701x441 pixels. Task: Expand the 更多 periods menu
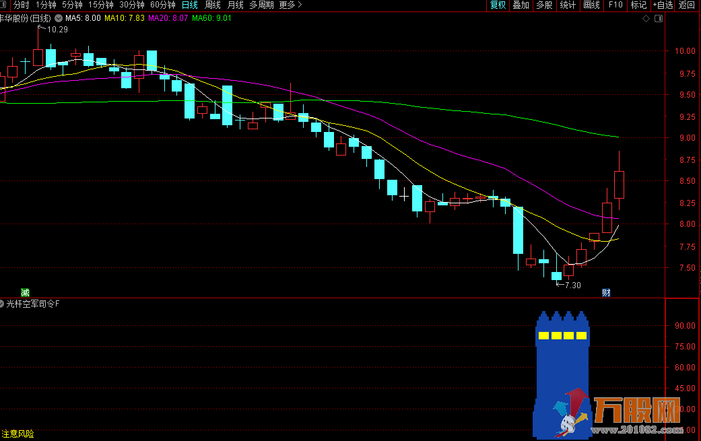pyautogui.click(x=291, y=5)
